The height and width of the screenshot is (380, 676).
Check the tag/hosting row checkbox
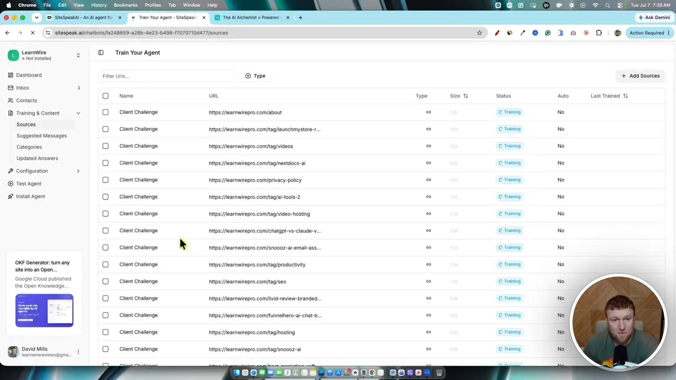[106, 332]
